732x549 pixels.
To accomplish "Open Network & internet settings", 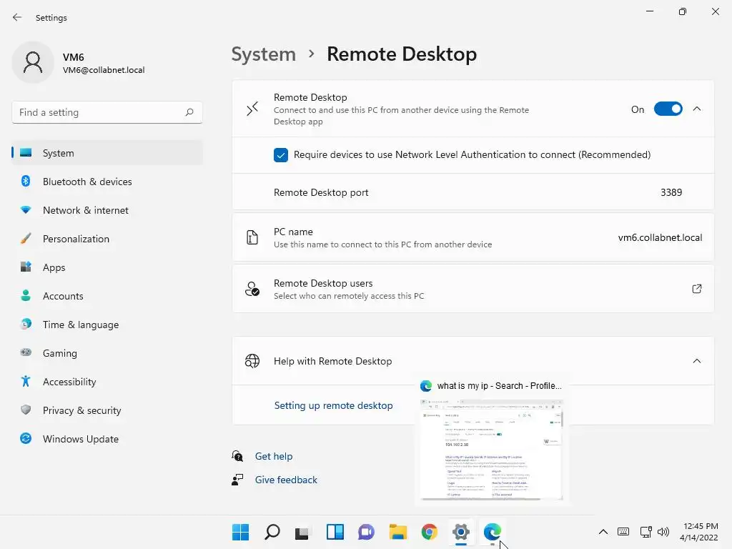I will pyautogui.click(x=107, y=210).
